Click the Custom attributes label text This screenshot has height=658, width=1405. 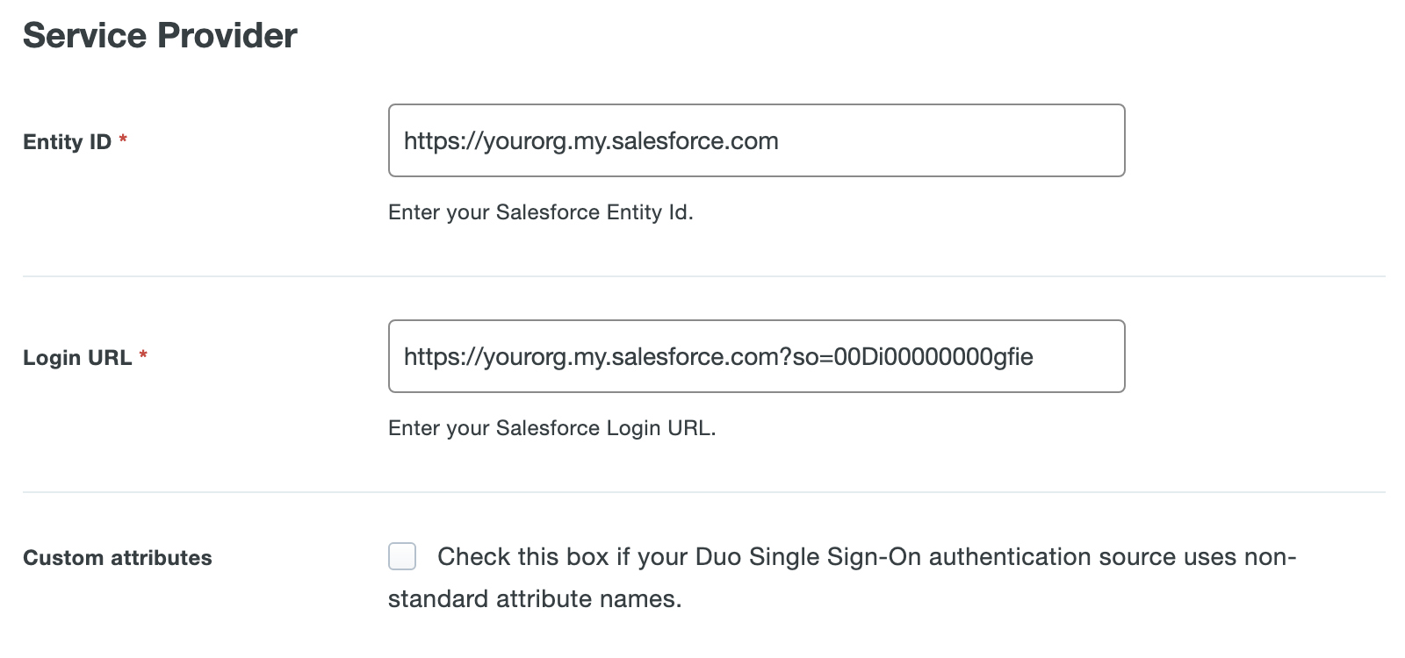coord(117,557)
